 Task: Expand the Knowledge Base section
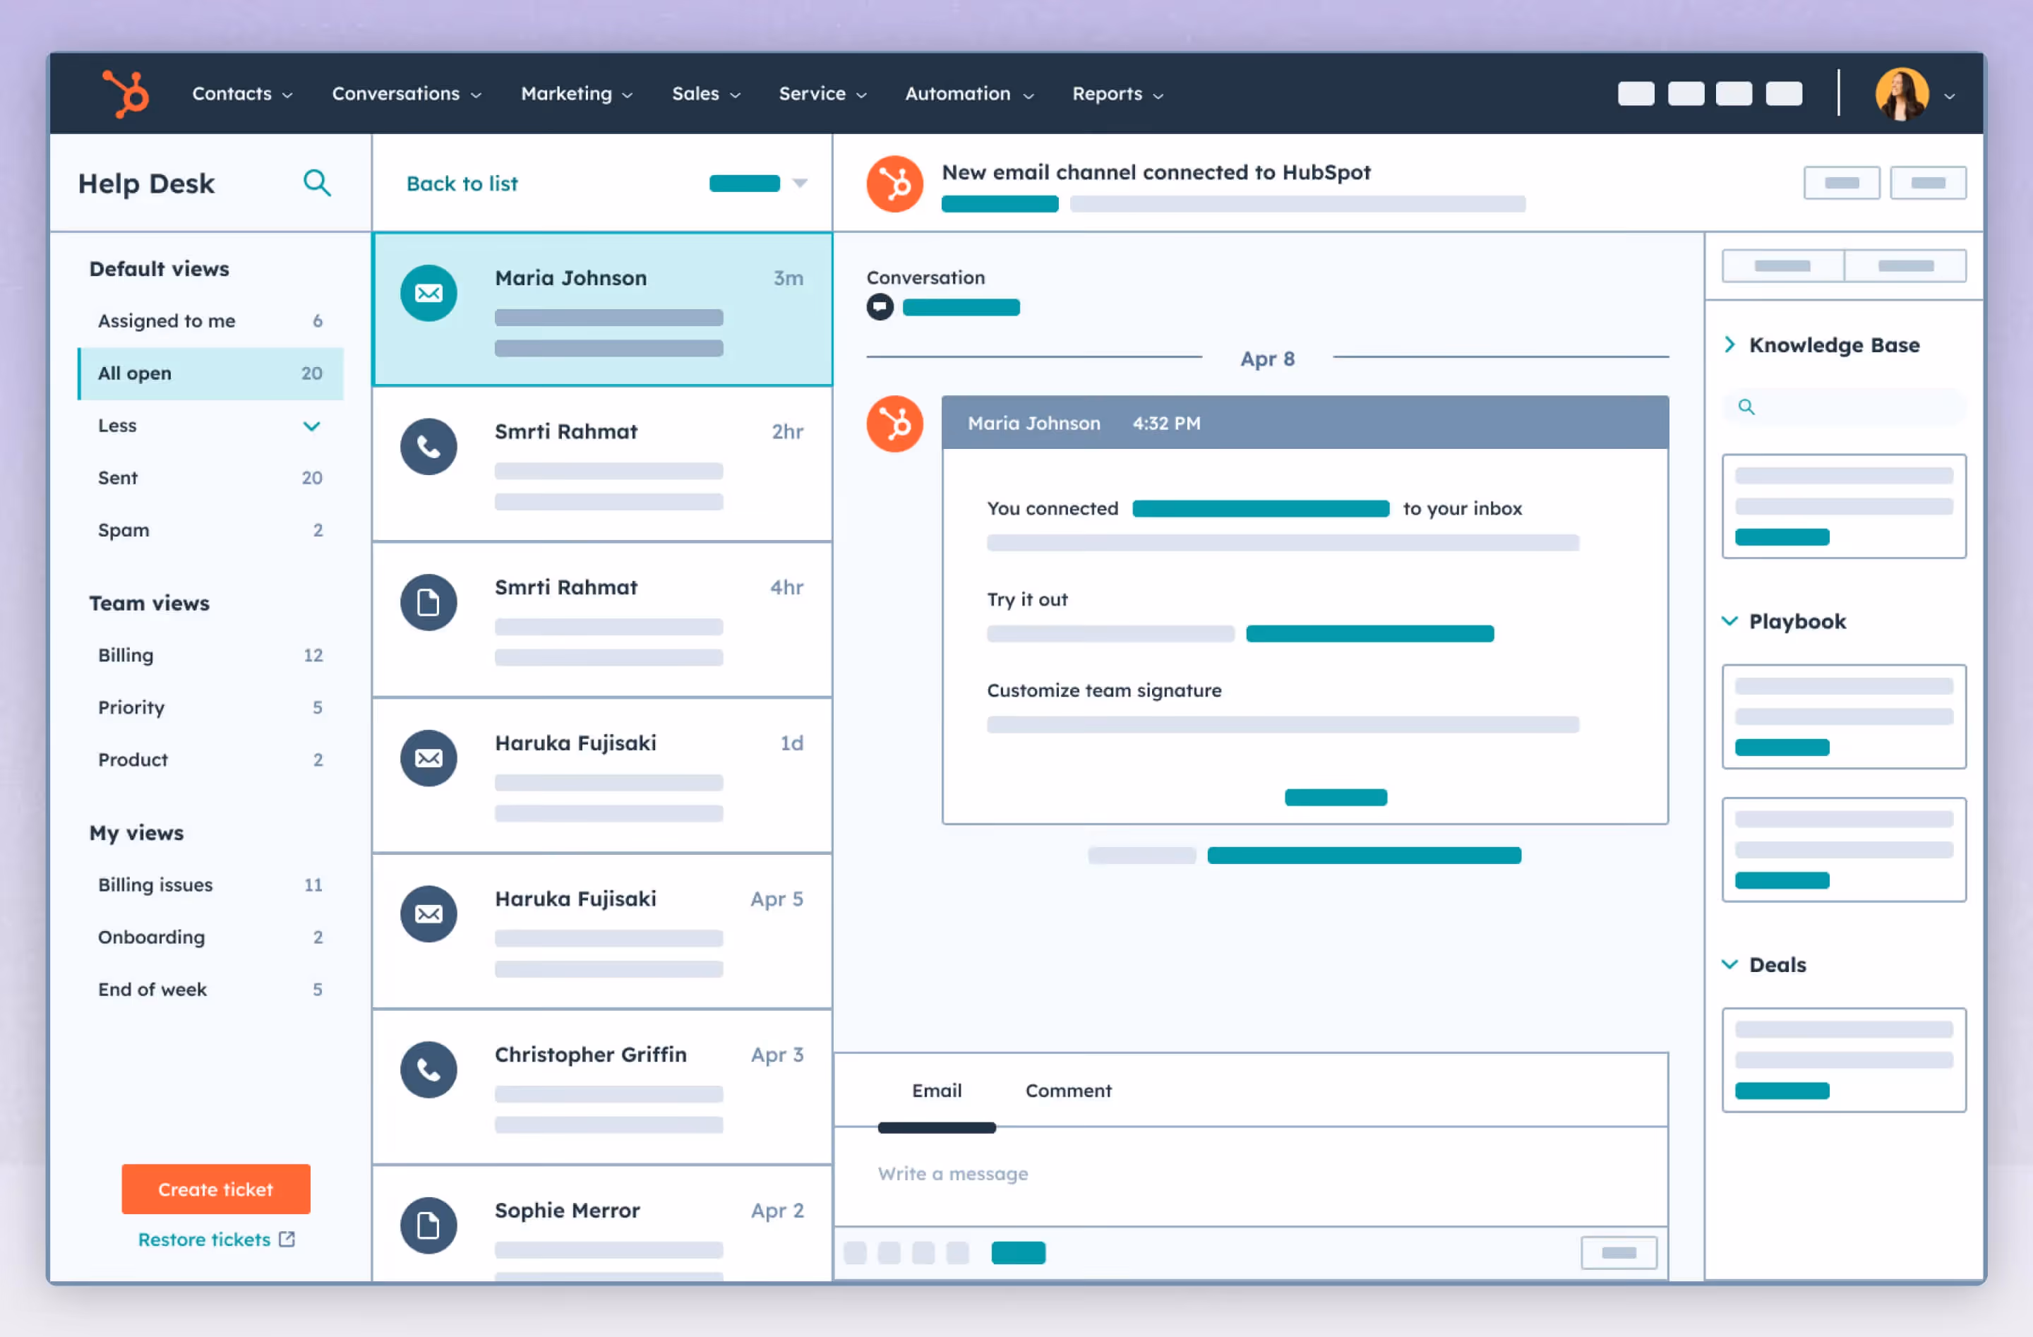(x=1729, y=344)
